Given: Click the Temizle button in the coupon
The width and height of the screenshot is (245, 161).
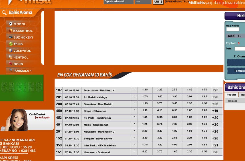Looking at the screenshot, I should pyautogui.click(x=236, y=71).
